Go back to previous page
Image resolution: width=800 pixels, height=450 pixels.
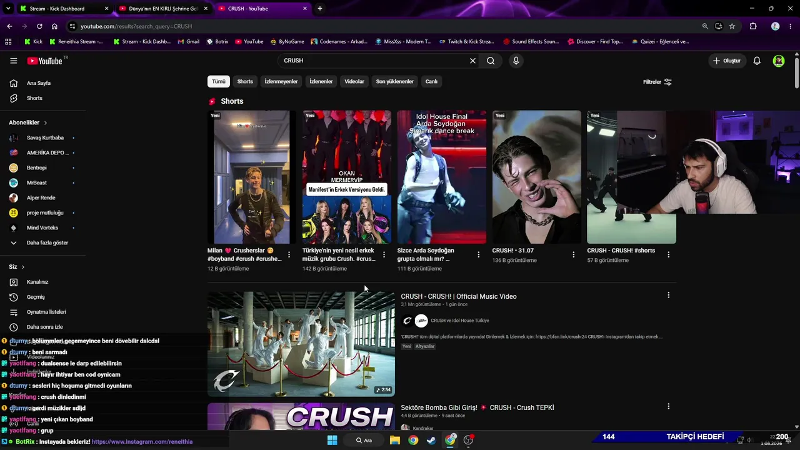[9, 26]
